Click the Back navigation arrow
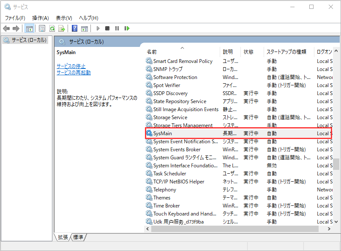 point(6,28)
